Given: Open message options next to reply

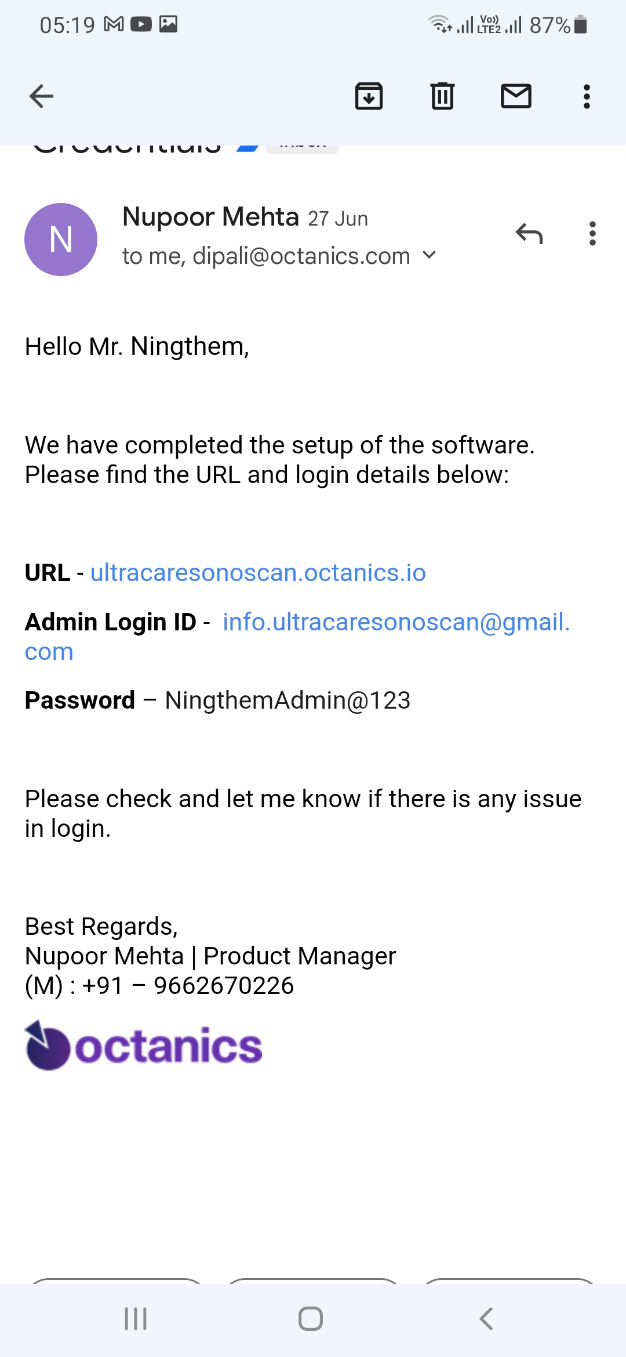Looking at the screenshot, I should coord(592,234).
